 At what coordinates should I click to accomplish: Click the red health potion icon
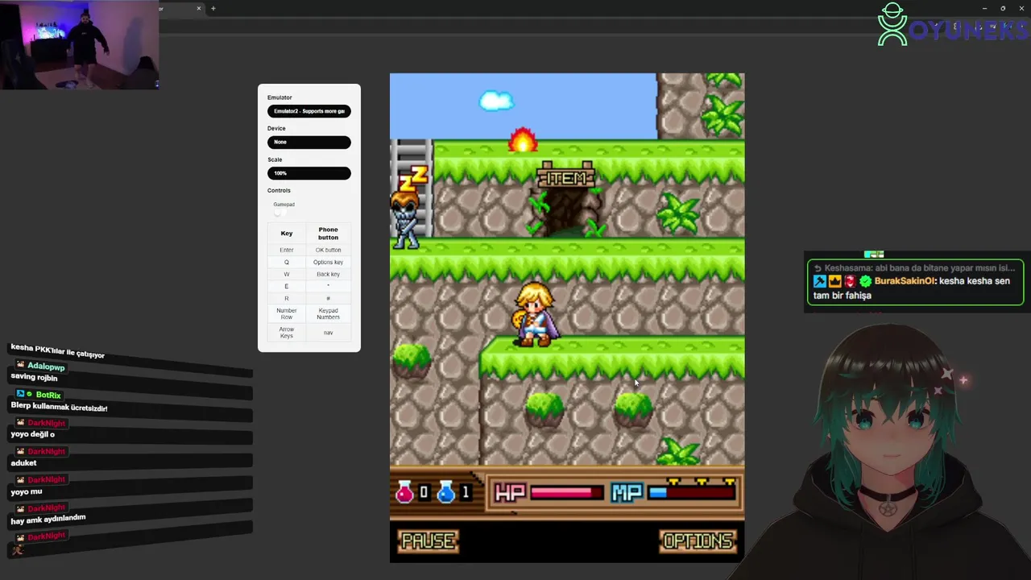click(x=404, y=491)
